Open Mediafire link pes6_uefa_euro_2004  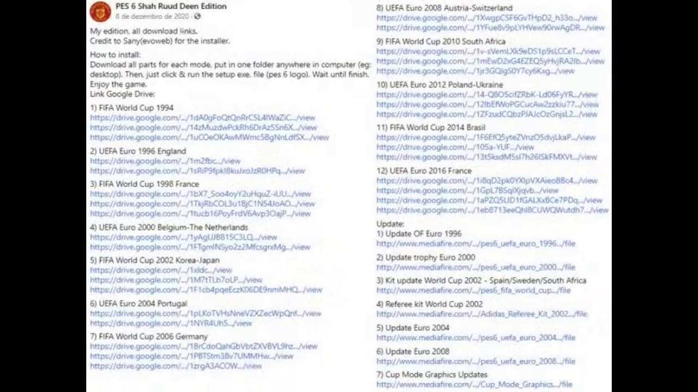(476, 338)
